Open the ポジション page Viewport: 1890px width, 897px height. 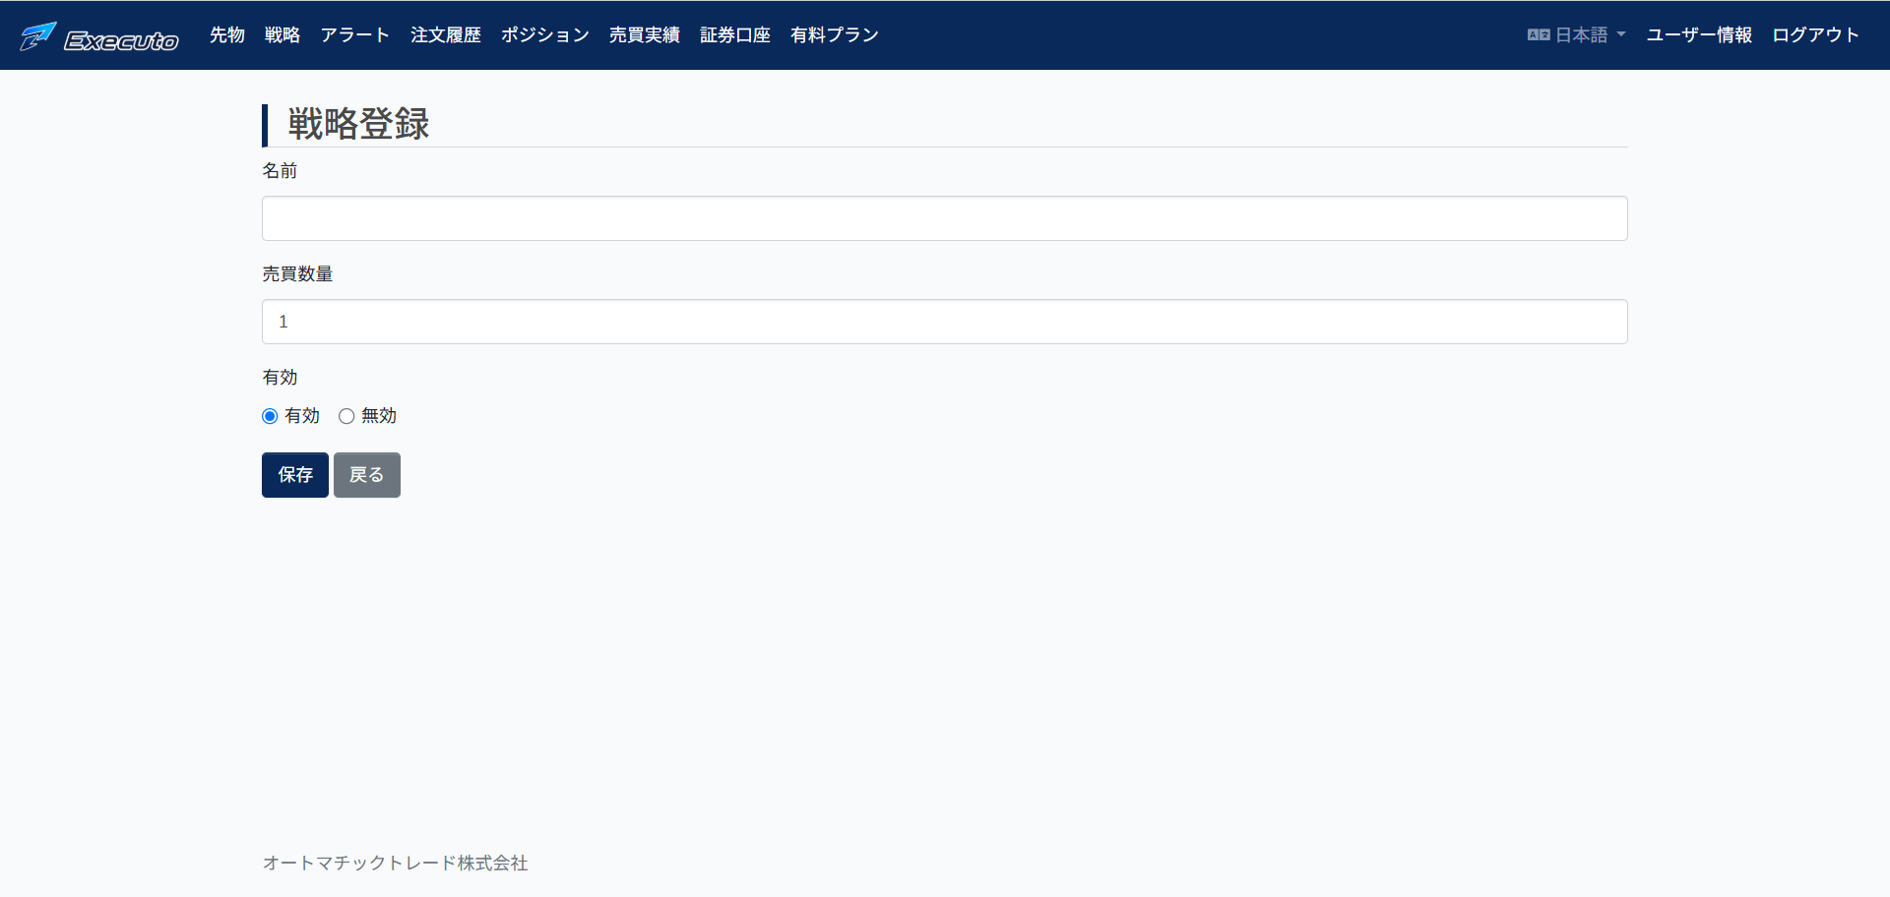(545, 35)
